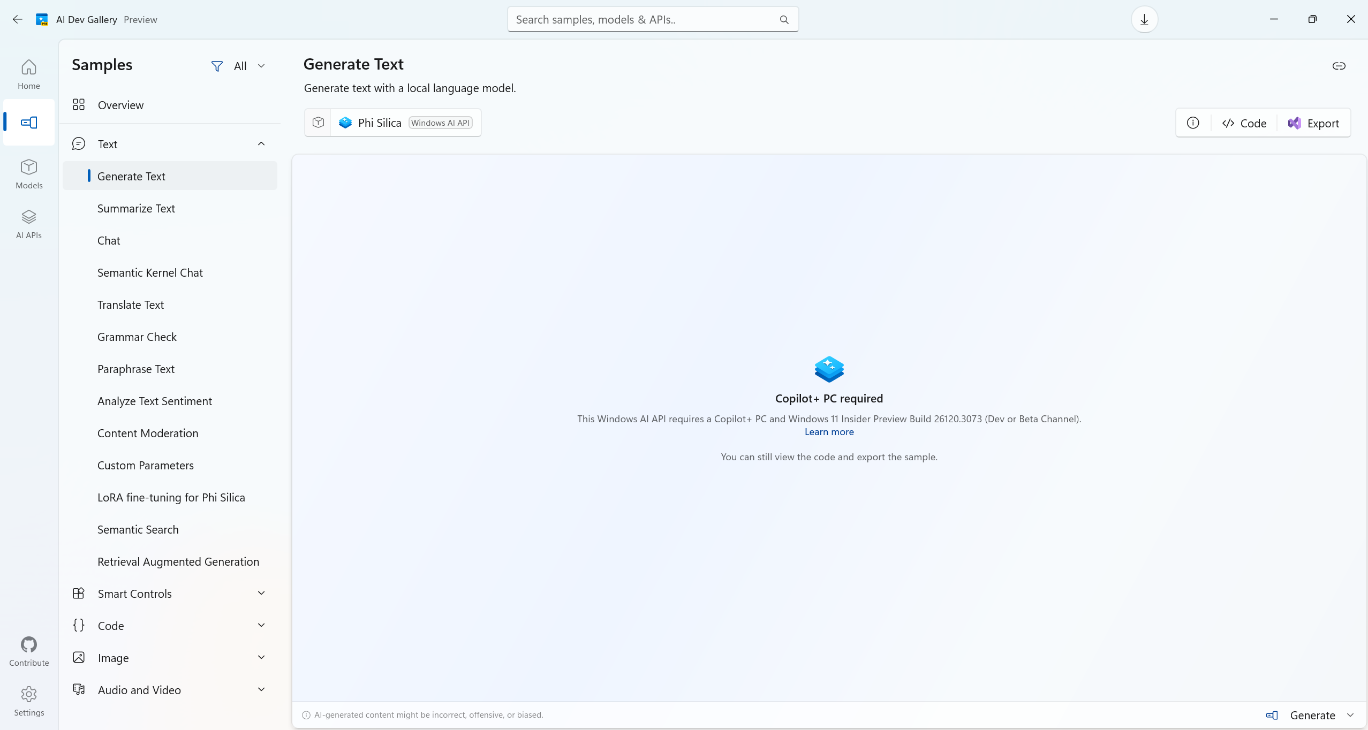The height and width of the screenshot is (730, 1368).
Task: Click the downloads icon in title bar
Action: pos(1144,19)
